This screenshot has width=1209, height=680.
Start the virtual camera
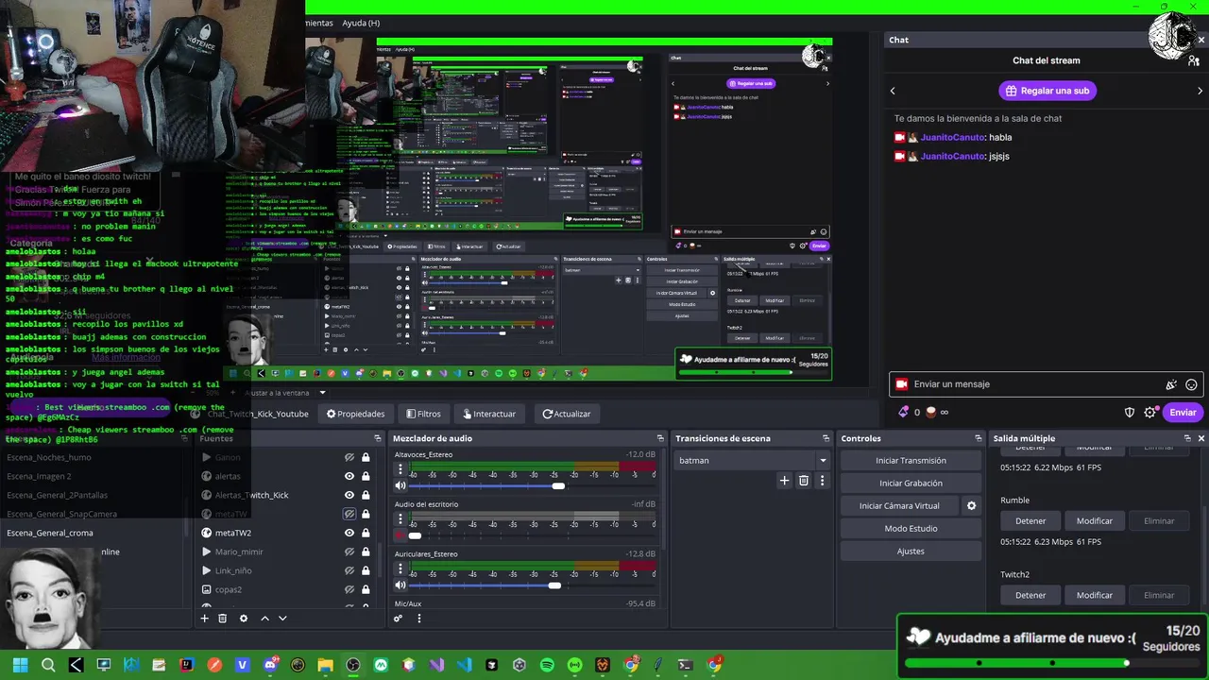click(x=899, y=506)
